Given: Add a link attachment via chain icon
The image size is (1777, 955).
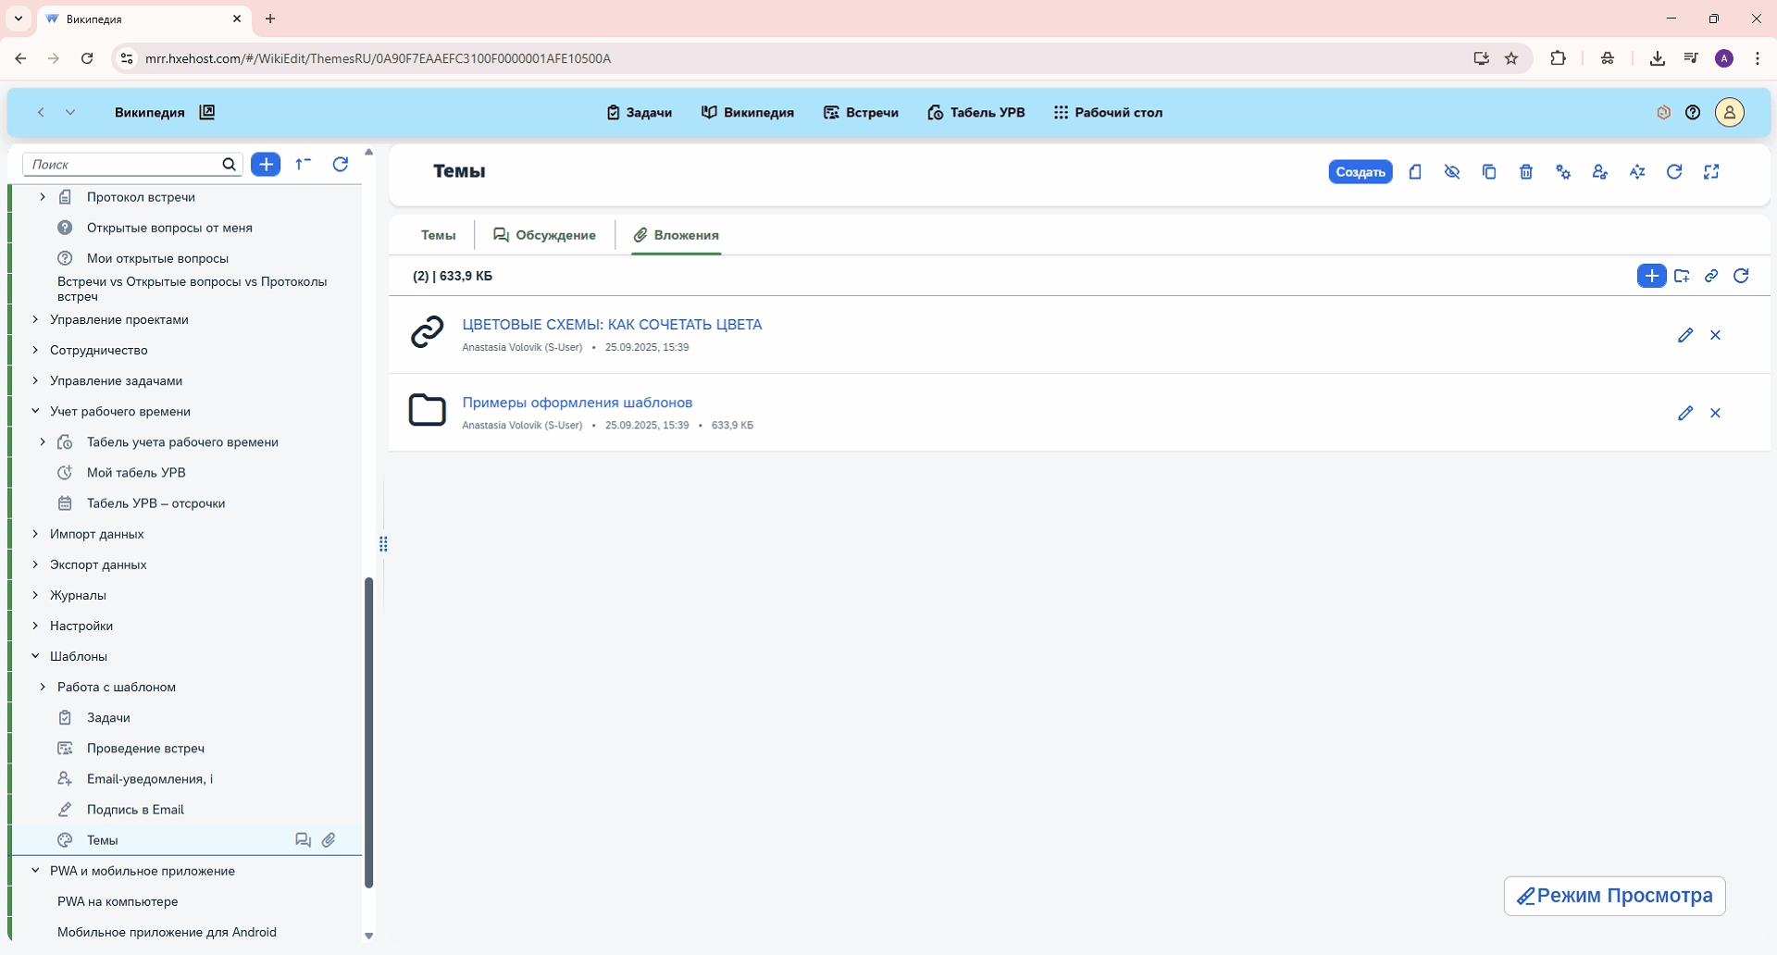Looking at the screenshot, I should tap(1711, 276).
